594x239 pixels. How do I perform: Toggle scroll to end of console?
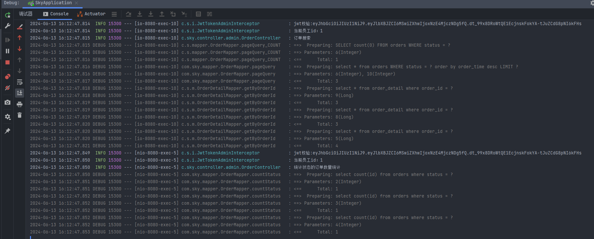coord(20,93)
